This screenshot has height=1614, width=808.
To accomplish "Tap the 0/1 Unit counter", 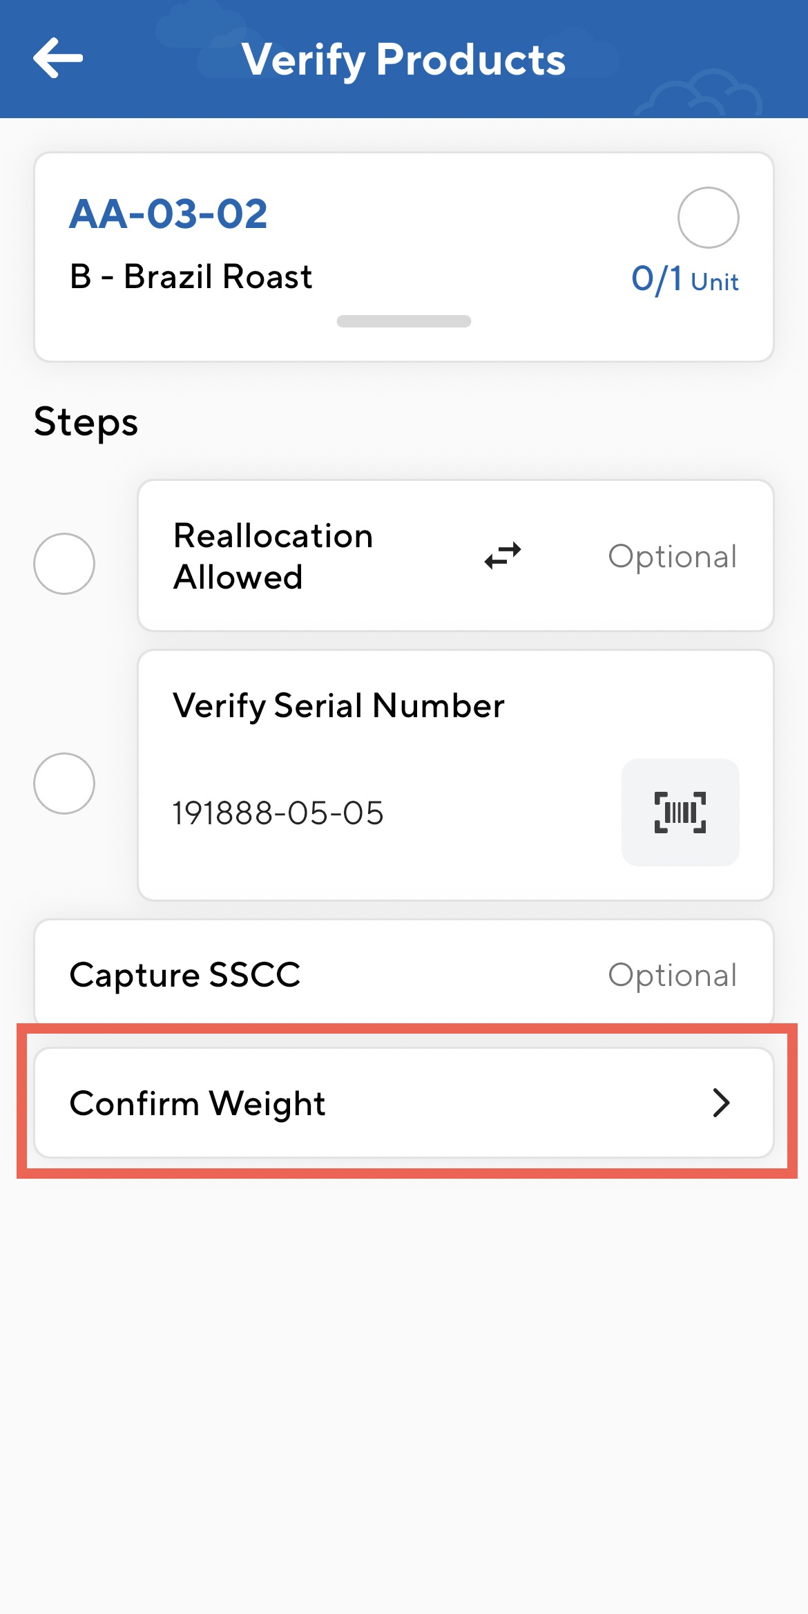I will pos(685,278).
